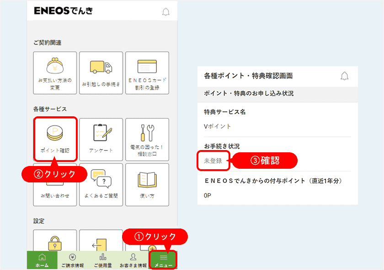Go to ホーム tab

tap(42, 260)
